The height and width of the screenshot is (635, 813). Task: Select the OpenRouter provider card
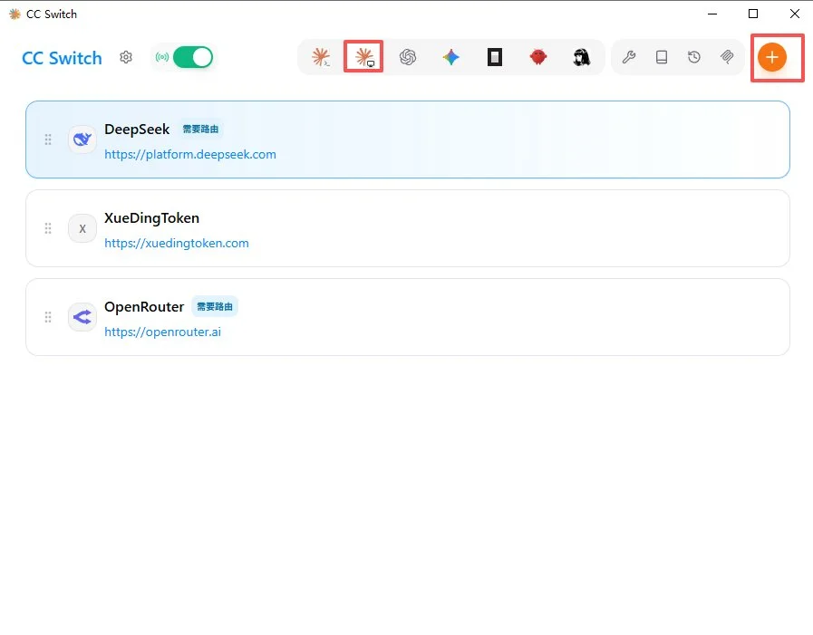coord(408,317)
